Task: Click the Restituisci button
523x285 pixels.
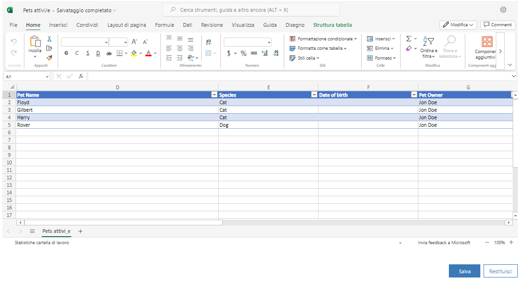Action: pos(500,271)
